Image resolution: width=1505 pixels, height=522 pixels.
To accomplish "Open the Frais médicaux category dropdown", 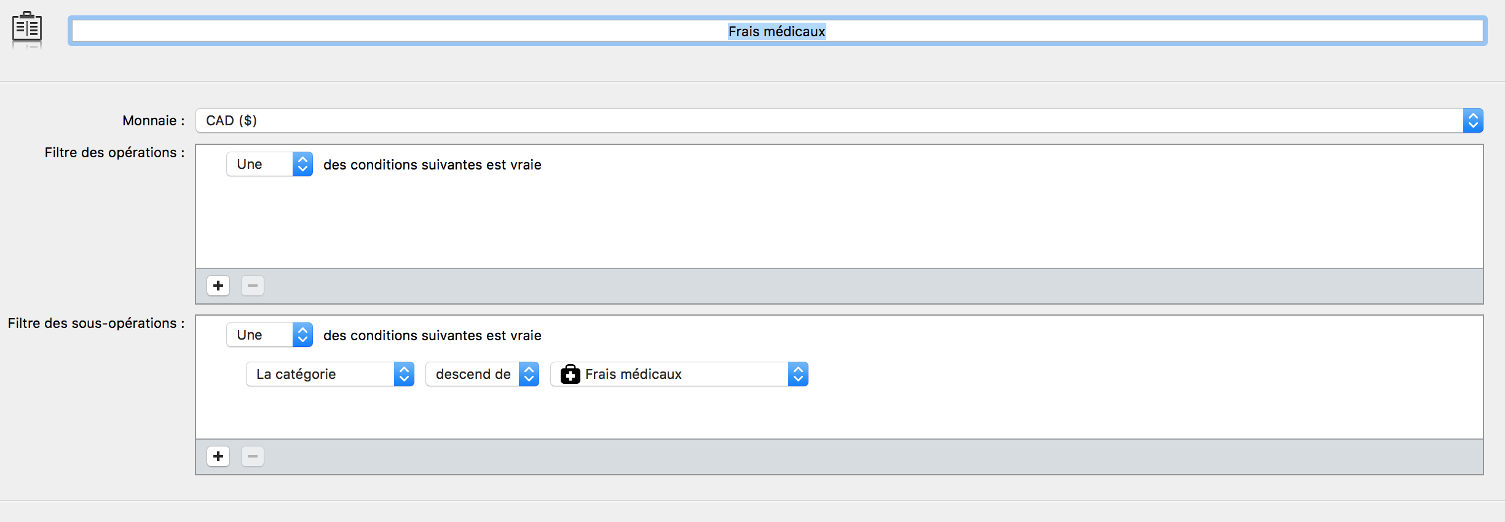I will (x=679, y=374).
